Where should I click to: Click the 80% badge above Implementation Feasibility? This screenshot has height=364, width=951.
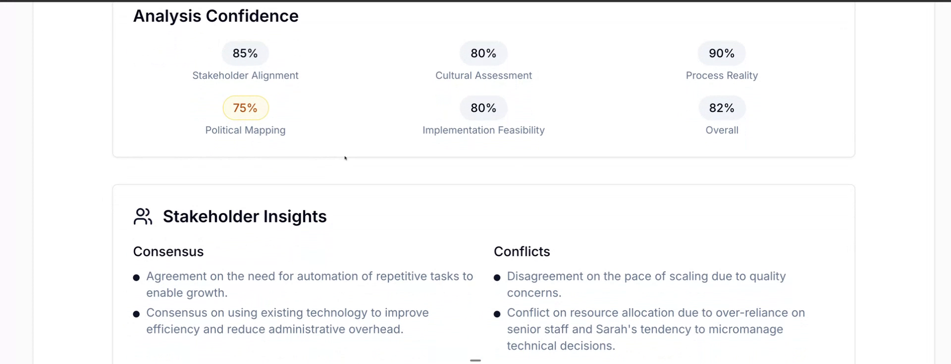point(483,108)
